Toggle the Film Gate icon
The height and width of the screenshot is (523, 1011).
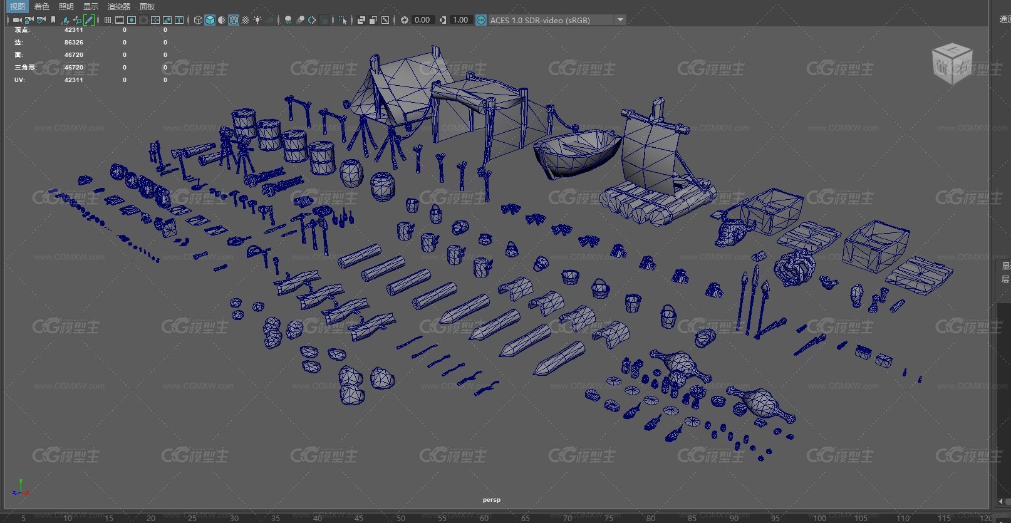click(x=120, y=20)
